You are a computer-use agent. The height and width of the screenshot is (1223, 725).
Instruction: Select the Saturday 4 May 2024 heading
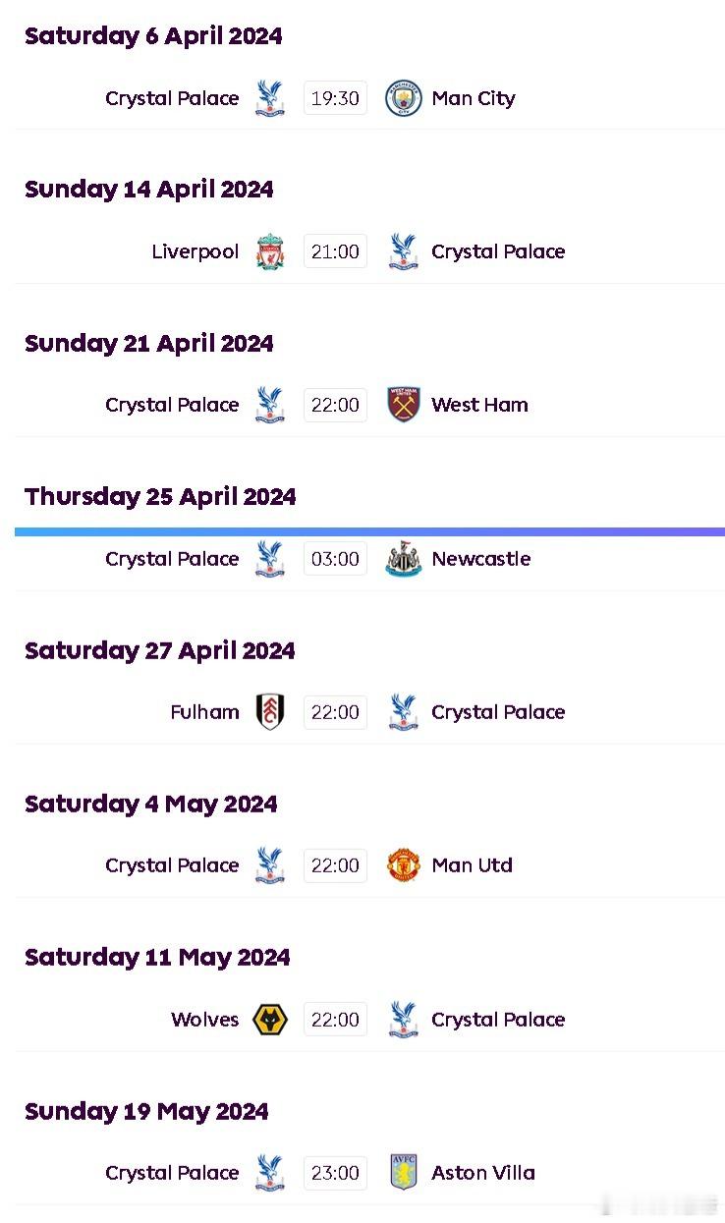pyautogui.click(x=151, y=805)
